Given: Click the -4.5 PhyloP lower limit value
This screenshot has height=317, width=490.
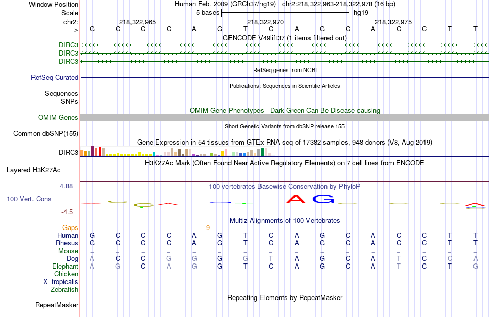Looking at the screenshot, I should pyautogui.click(x=67, y=212).
